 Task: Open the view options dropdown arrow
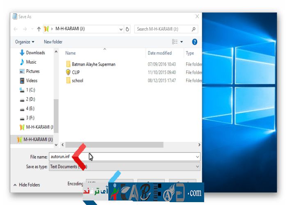tap(182, 42)
